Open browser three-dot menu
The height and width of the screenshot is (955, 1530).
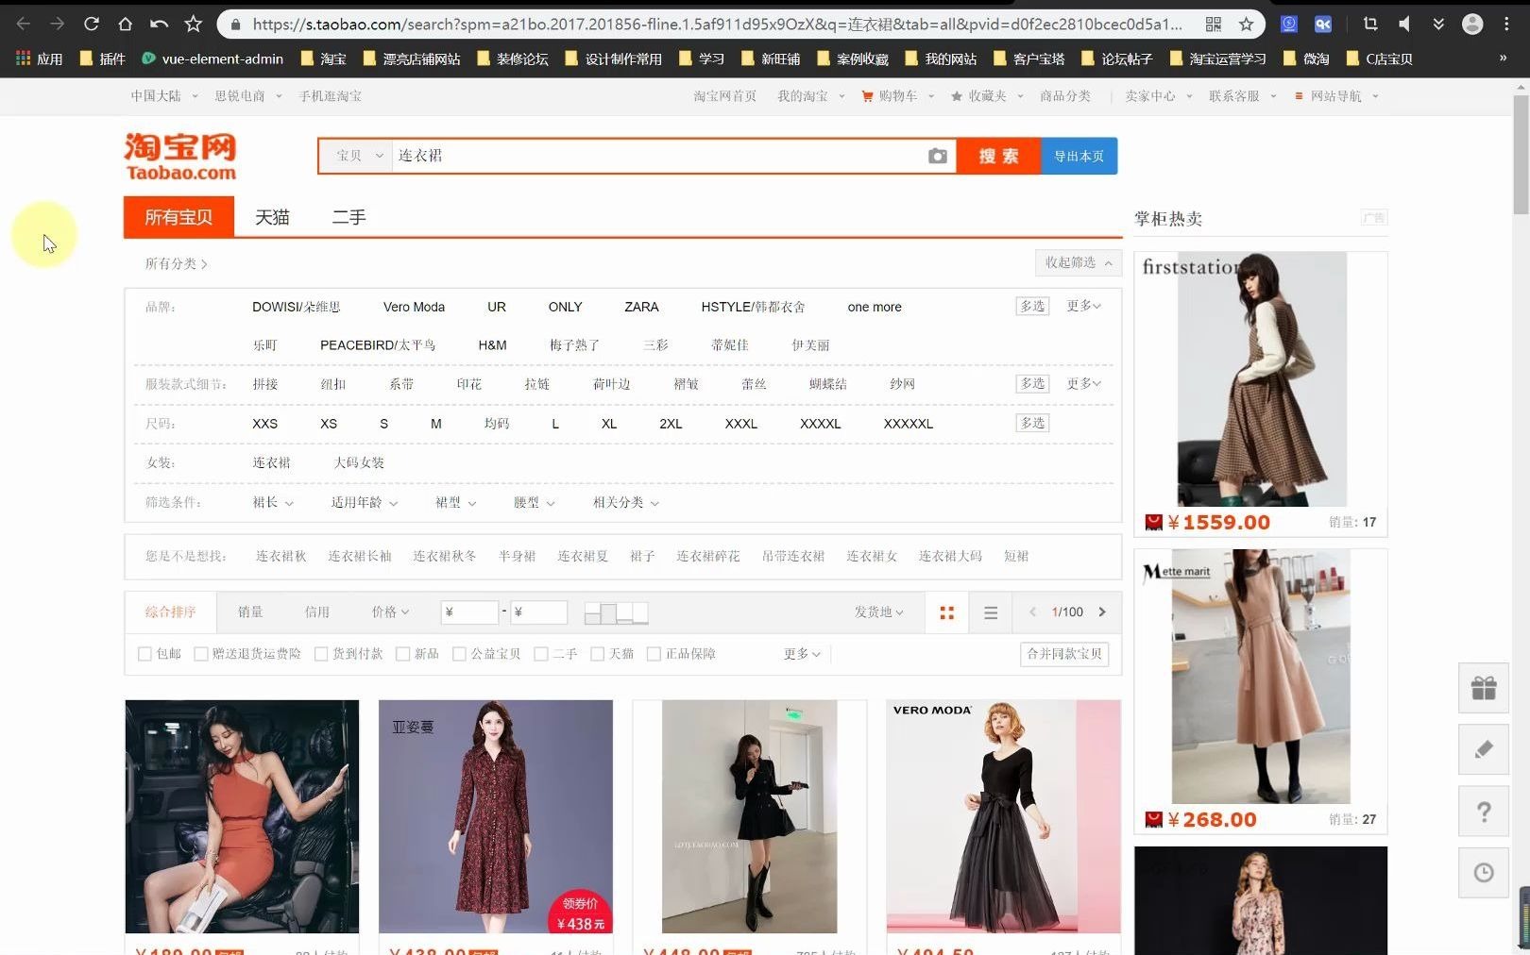pos(1506,24)
